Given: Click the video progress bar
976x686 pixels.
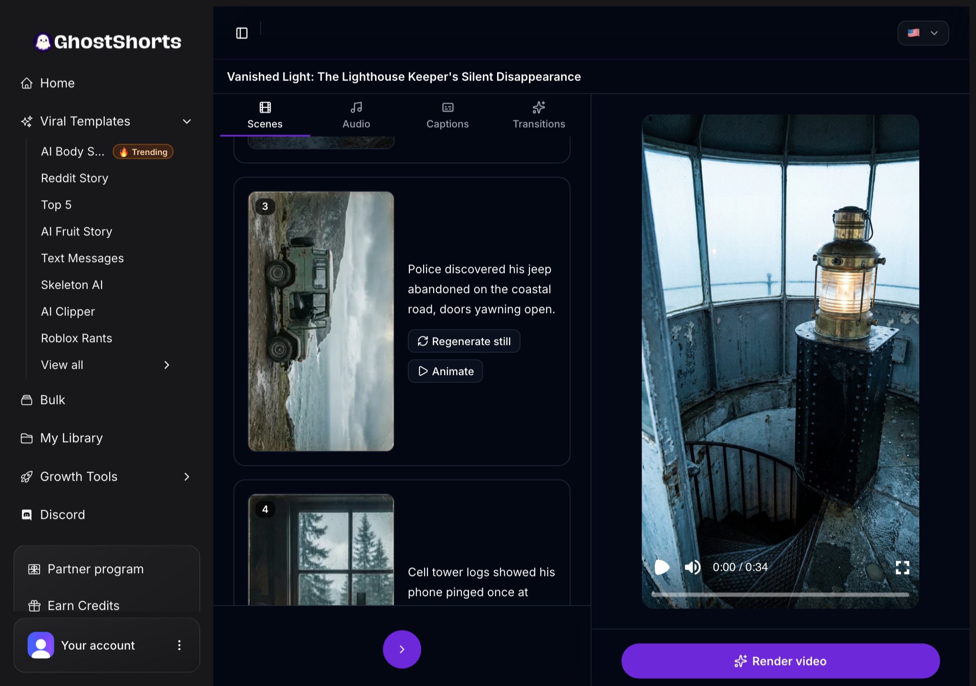Looking at the screenshot, I should pyautogui.click(x=780, y=595).
